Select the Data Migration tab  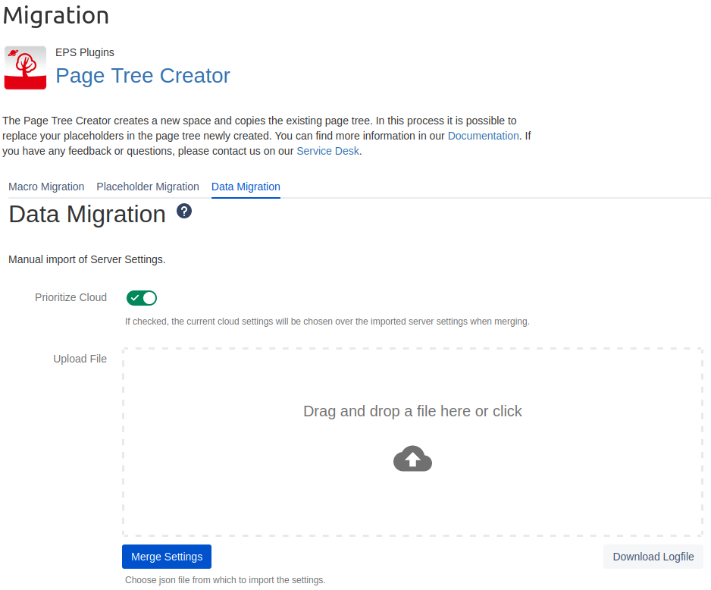[246, 187]
